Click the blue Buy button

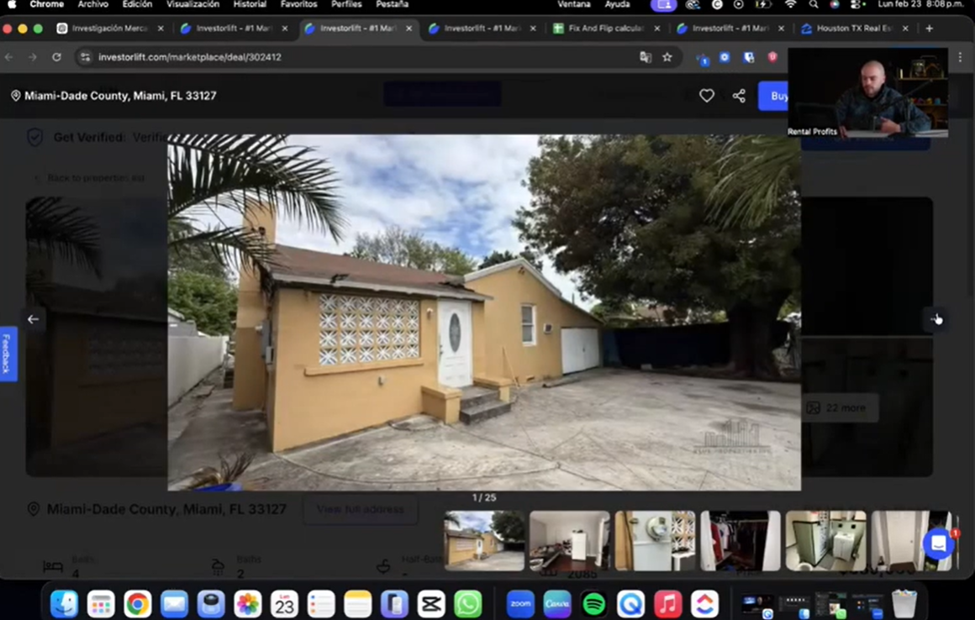tap(776, 96)
